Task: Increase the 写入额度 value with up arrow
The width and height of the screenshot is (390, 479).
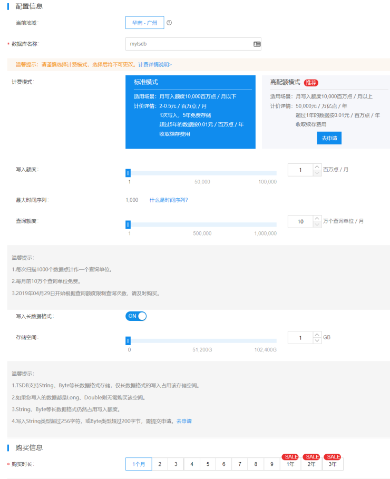Action: point(317,167)
